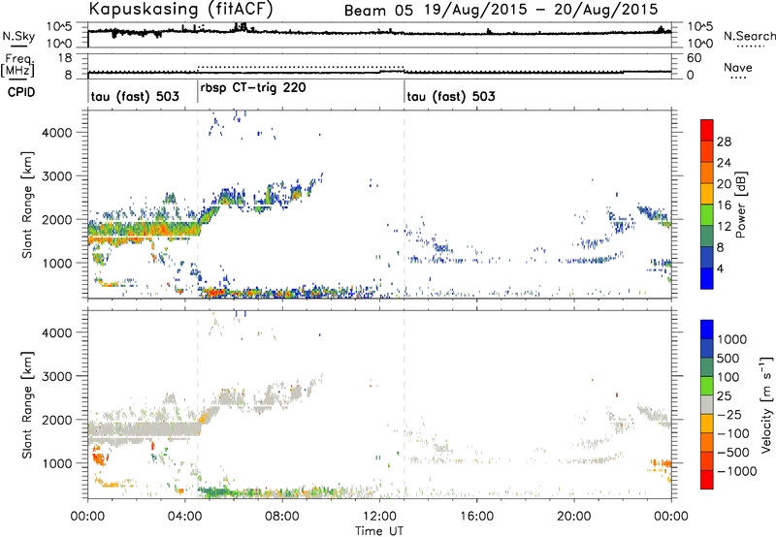Click the orange velocity patch near 1000 km after 00:00

coord(101,456)
